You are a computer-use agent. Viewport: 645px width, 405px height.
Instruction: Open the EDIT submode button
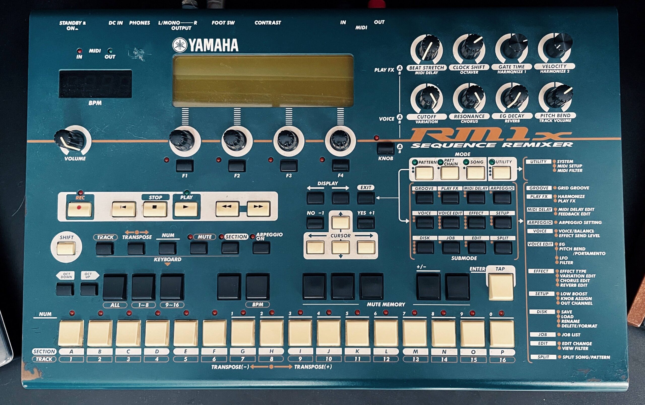click(477, 247)
